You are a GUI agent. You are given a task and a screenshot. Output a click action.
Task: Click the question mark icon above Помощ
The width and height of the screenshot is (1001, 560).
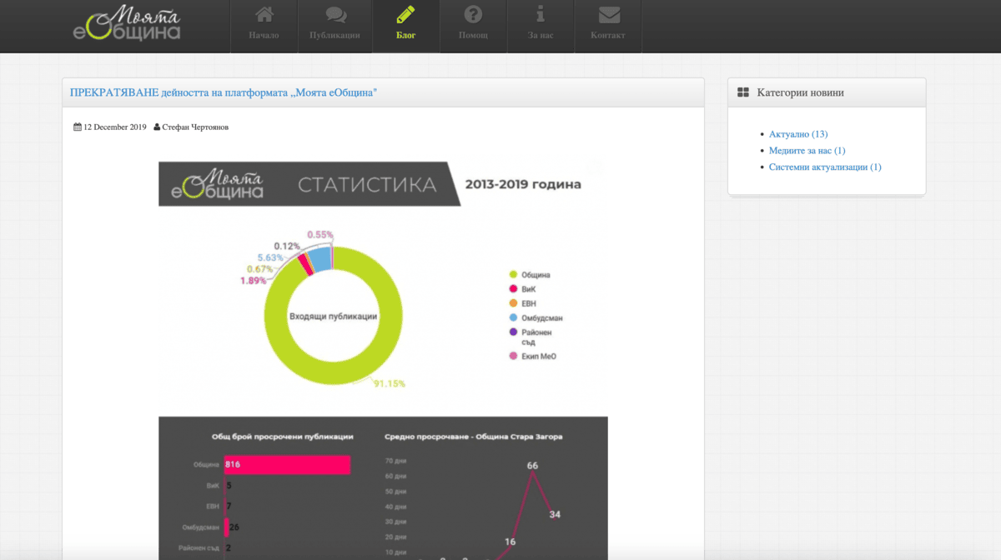[x=473, y=14]
